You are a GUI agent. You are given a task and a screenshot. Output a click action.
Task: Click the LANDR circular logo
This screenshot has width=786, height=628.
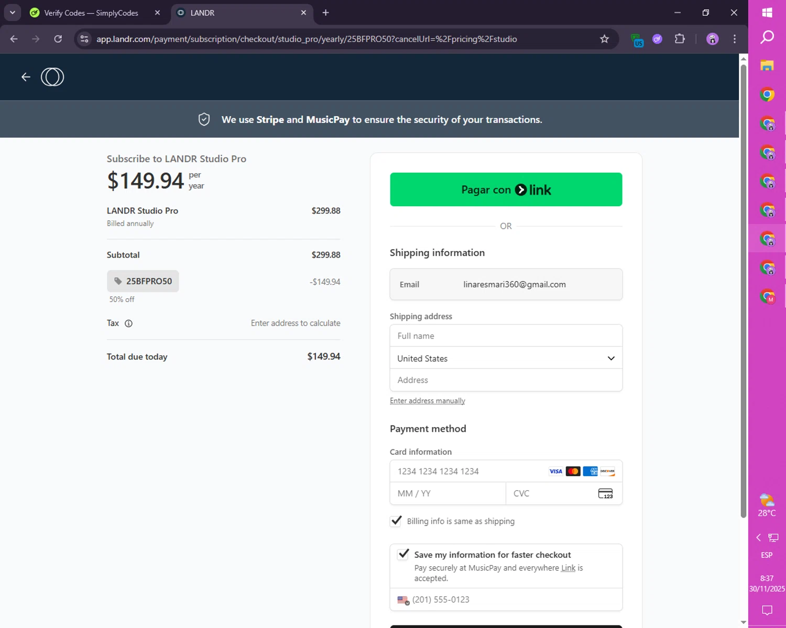click(x=52, y=77)
